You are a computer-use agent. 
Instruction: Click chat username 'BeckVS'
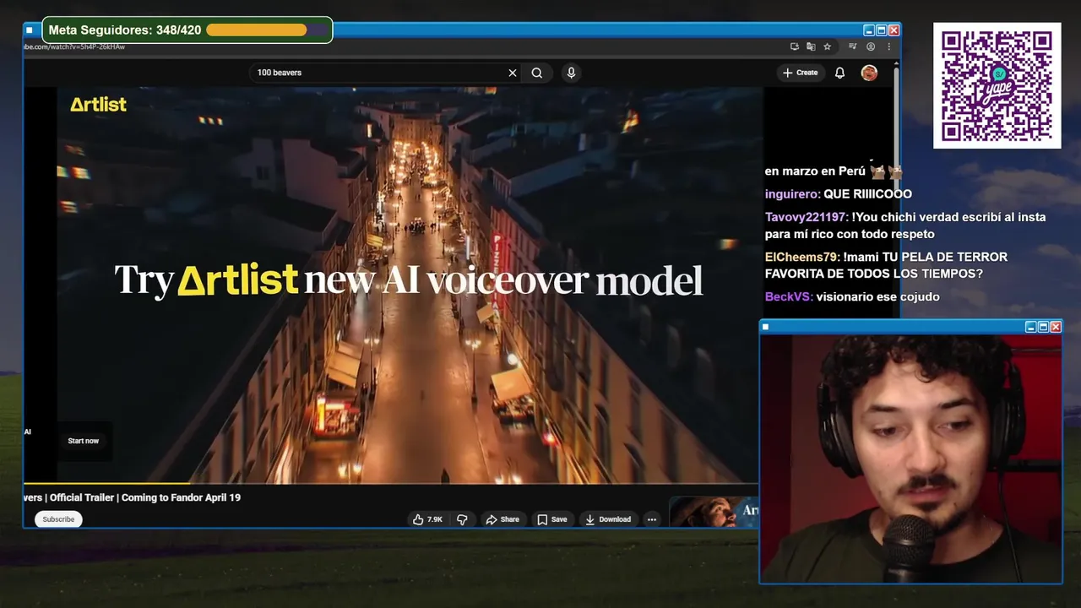click(789, 296)
